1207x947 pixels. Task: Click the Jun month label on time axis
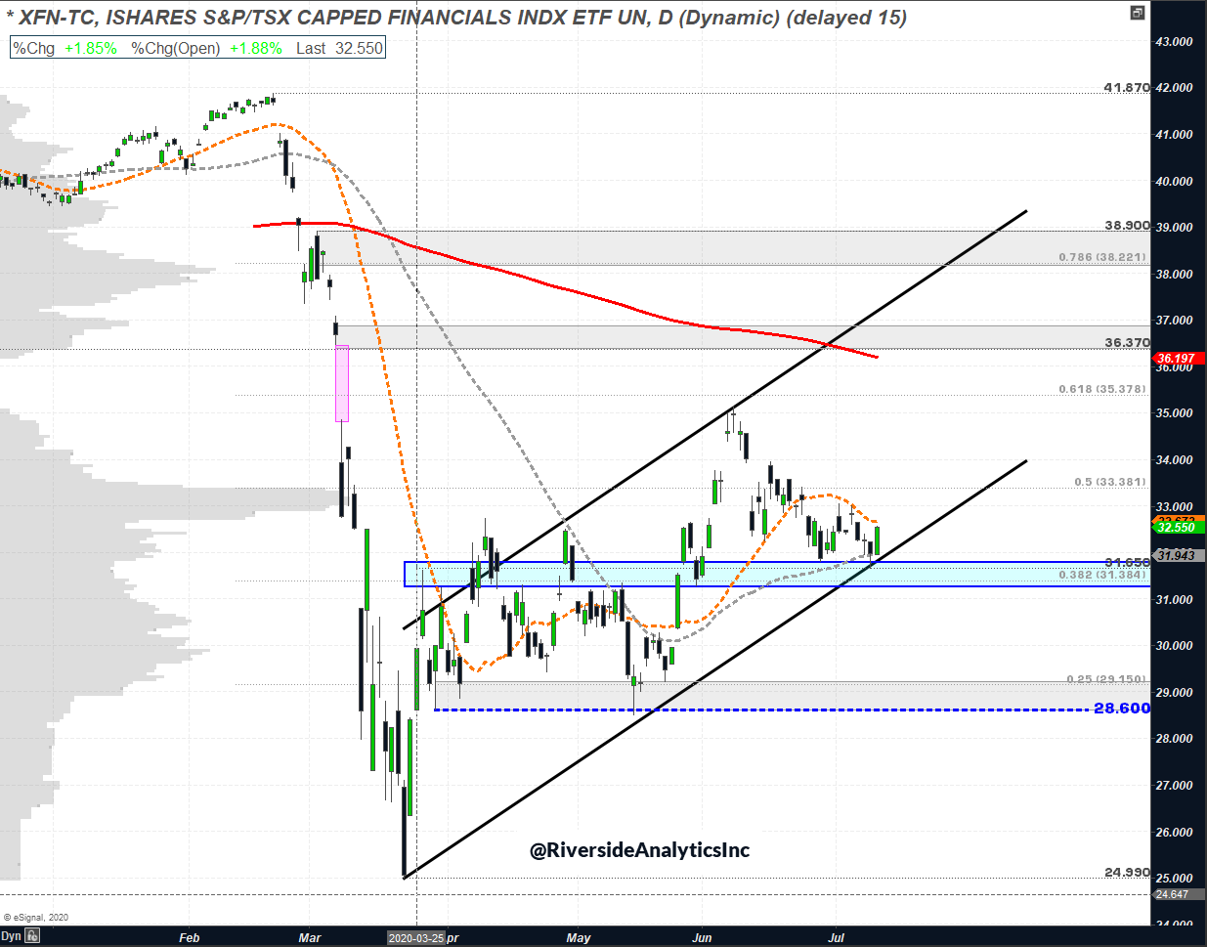(x=702, y=937)
